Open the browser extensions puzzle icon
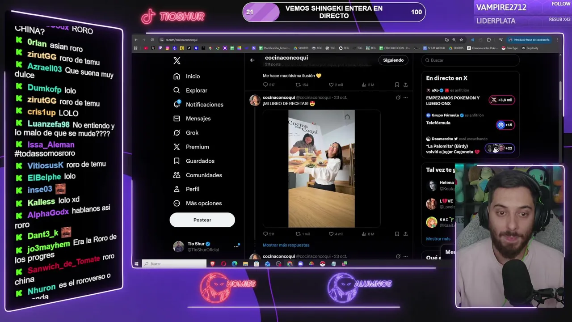 pyautogui.click(x=488, y=40)
